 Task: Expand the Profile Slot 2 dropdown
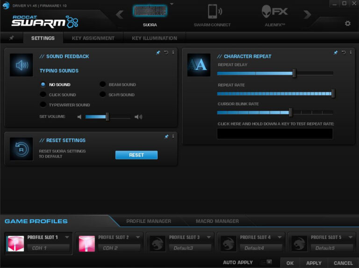click(138, 237)
